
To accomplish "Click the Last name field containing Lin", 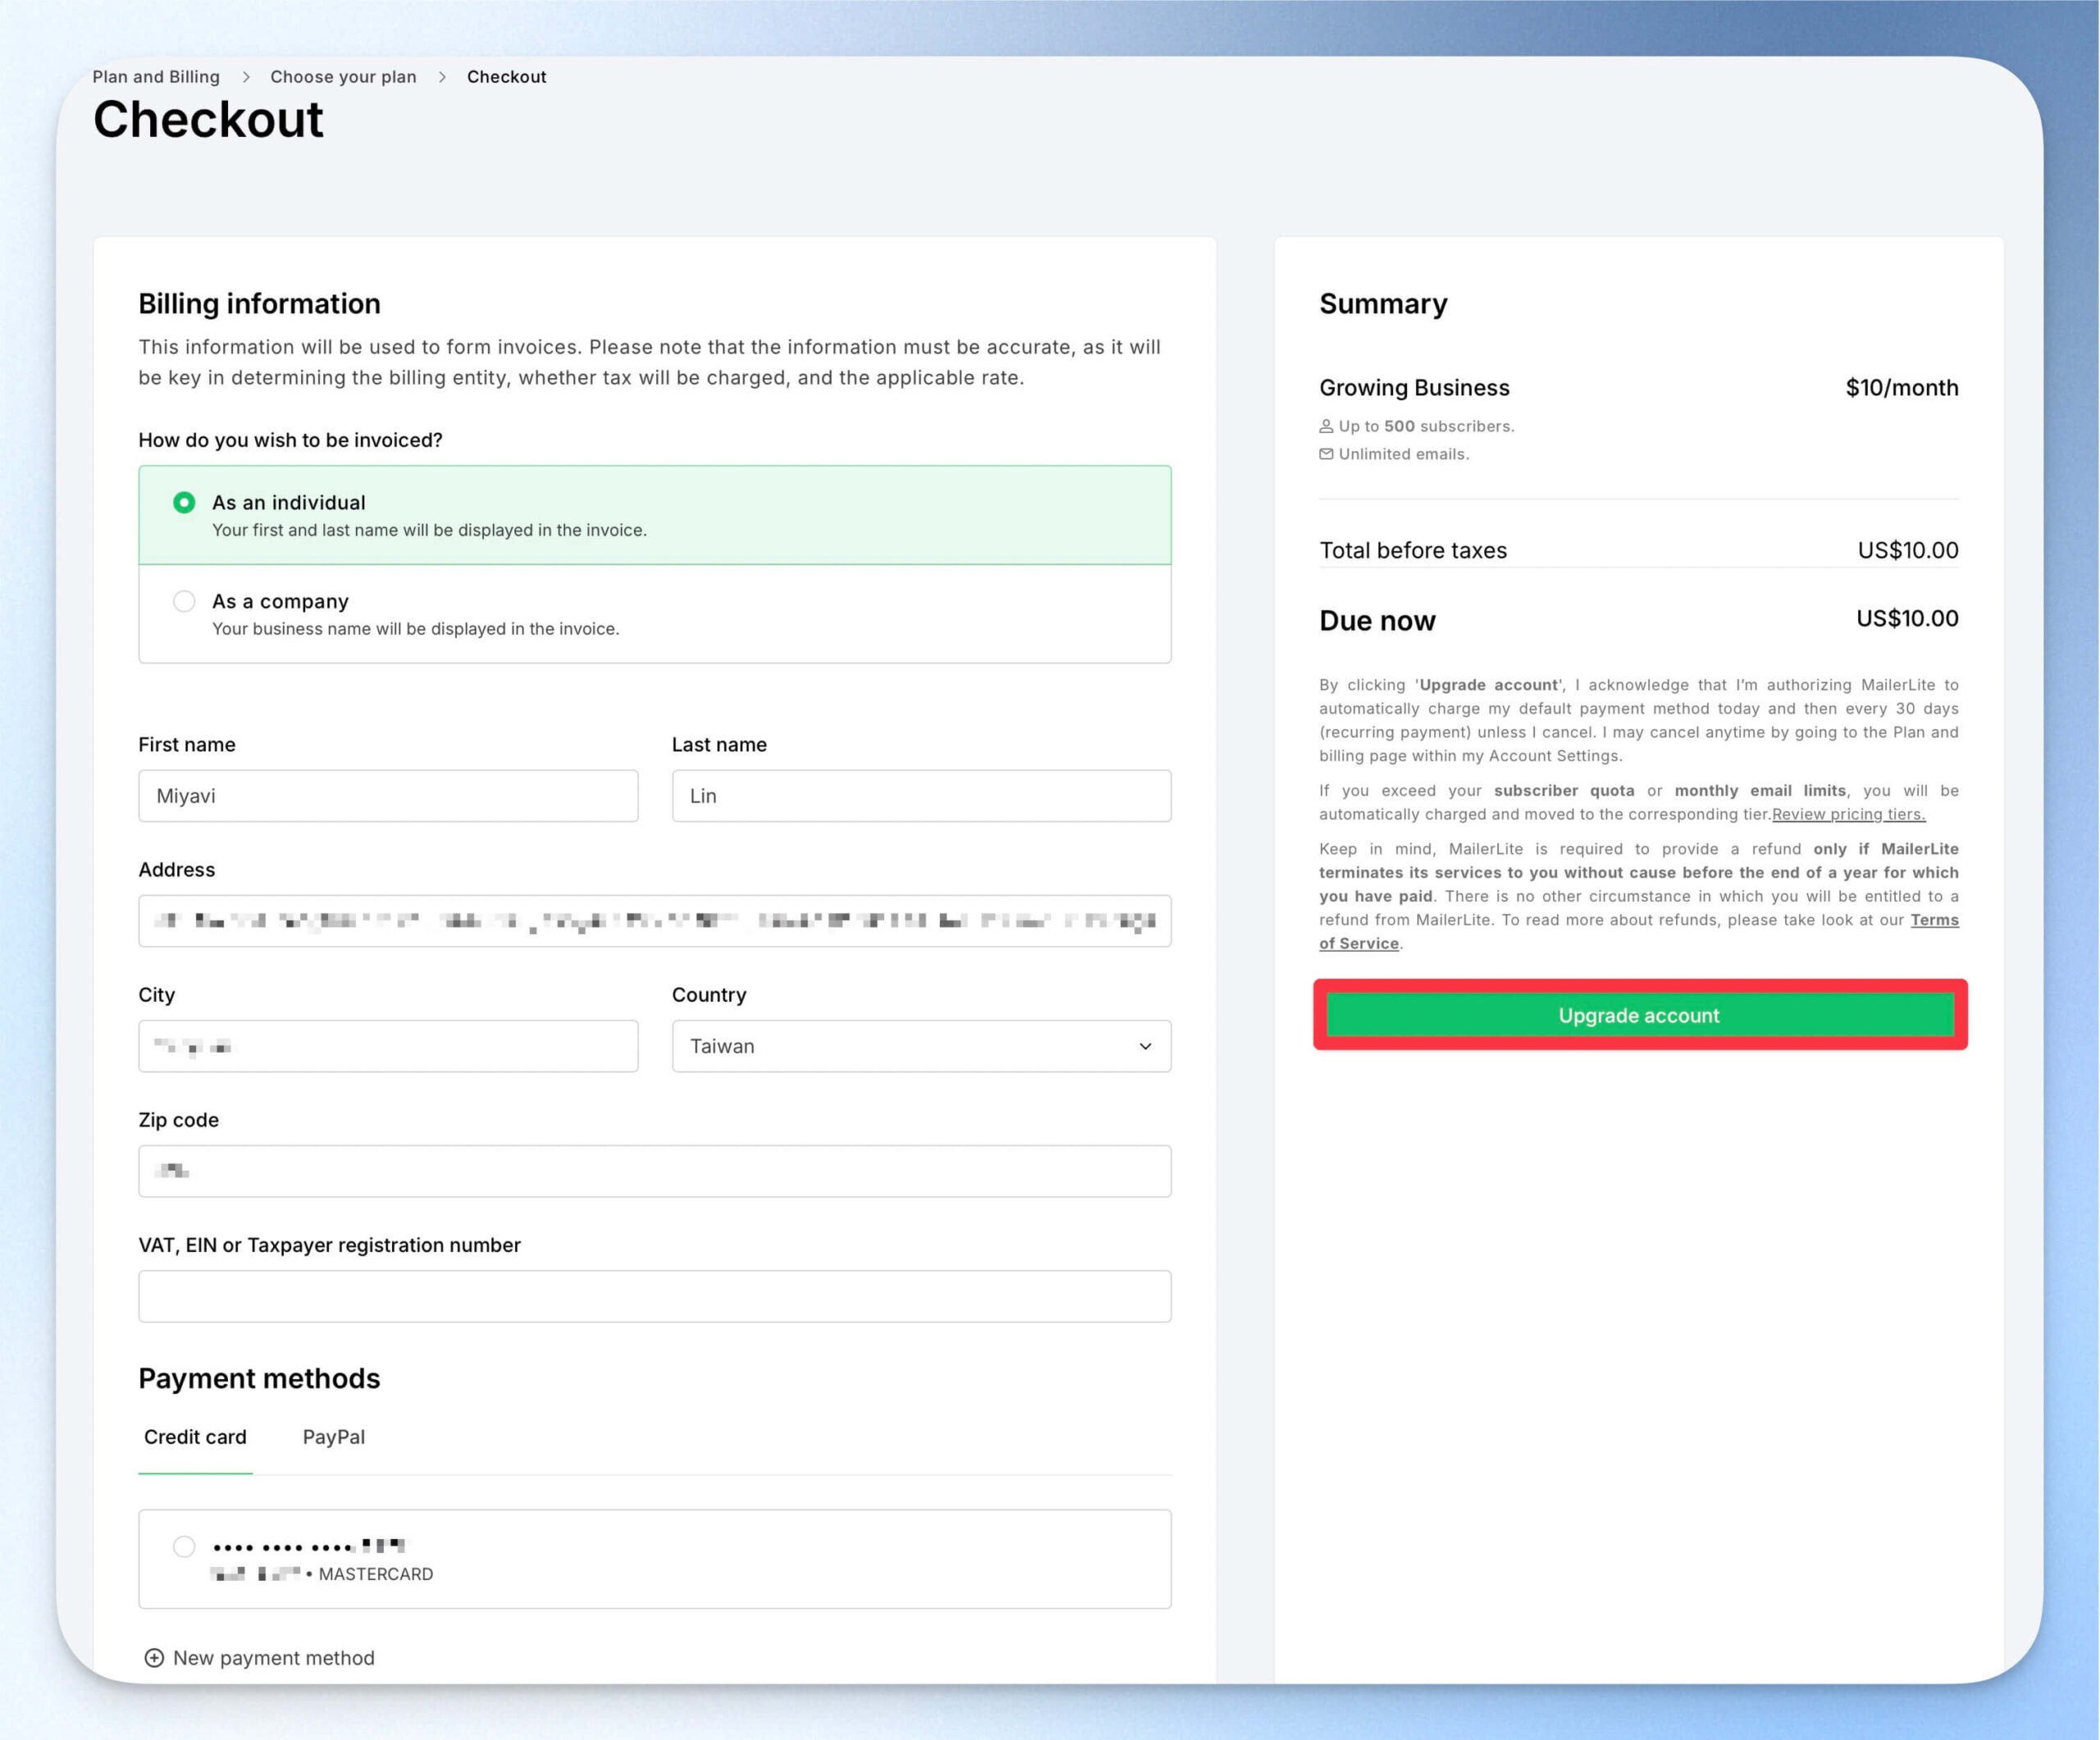I will (x=921, y=796).
